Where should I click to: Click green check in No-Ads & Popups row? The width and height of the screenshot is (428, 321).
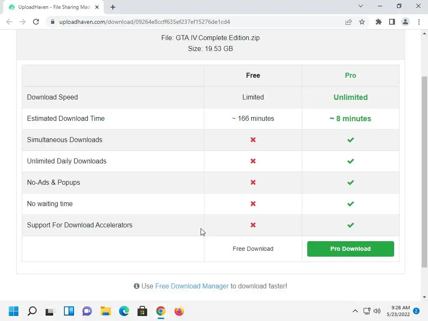351,182
